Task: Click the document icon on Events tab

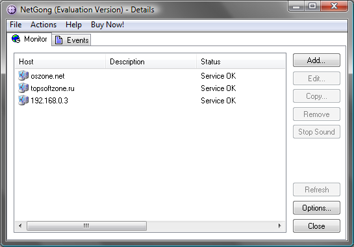Action: point(59,40)
